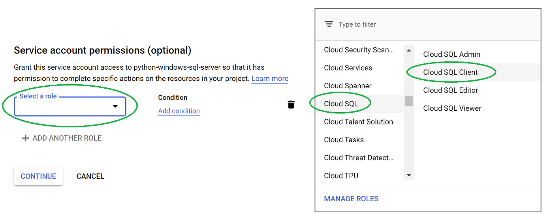Open the Learn more link

click(x=270, y=78)
